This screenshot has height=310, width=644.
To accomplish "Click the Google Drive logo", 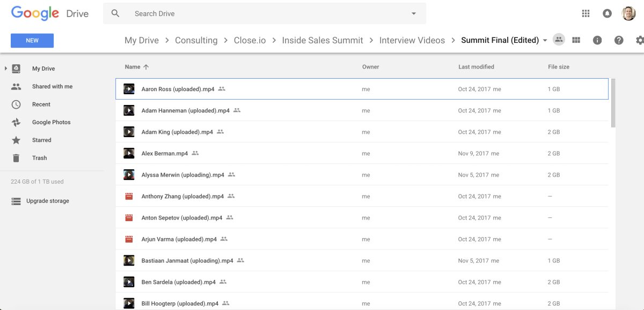I will 49,14.
